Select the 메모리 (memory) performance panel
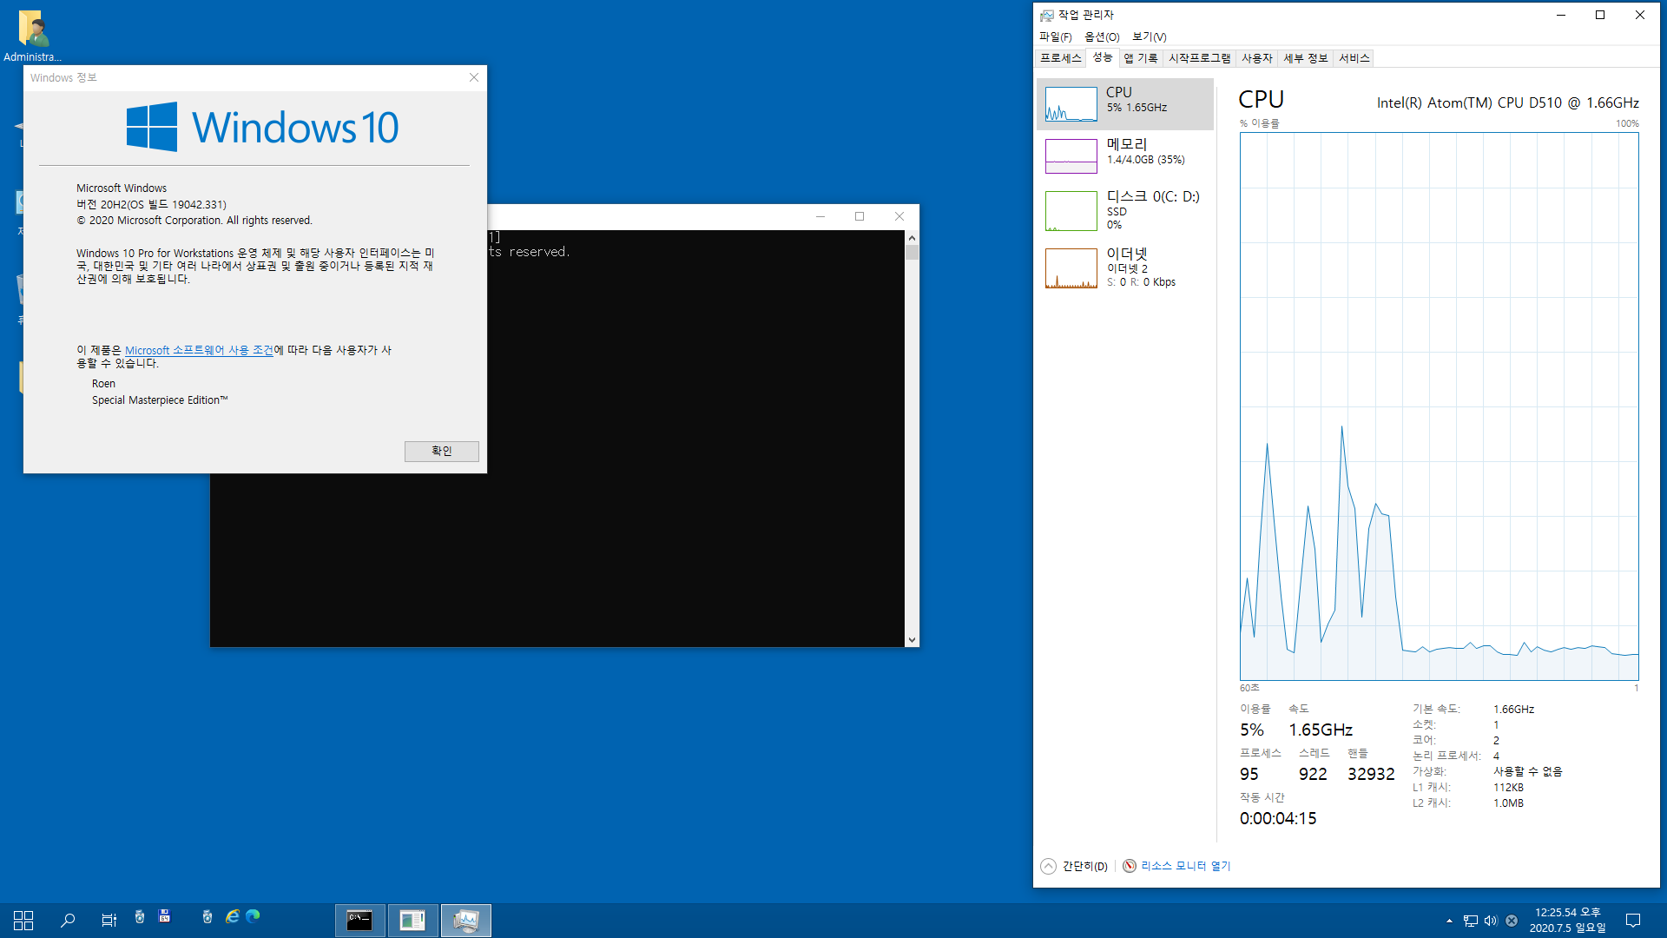Screen dimensions: 1667x938 click(1124, 155)
